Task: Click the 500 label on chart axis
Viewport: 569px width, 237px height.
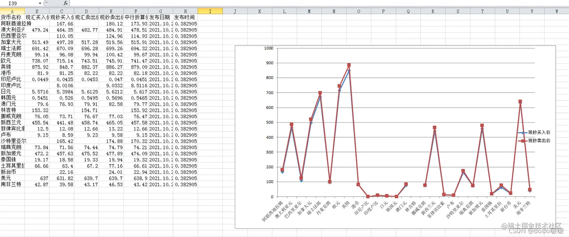Action: click(269, 122)
